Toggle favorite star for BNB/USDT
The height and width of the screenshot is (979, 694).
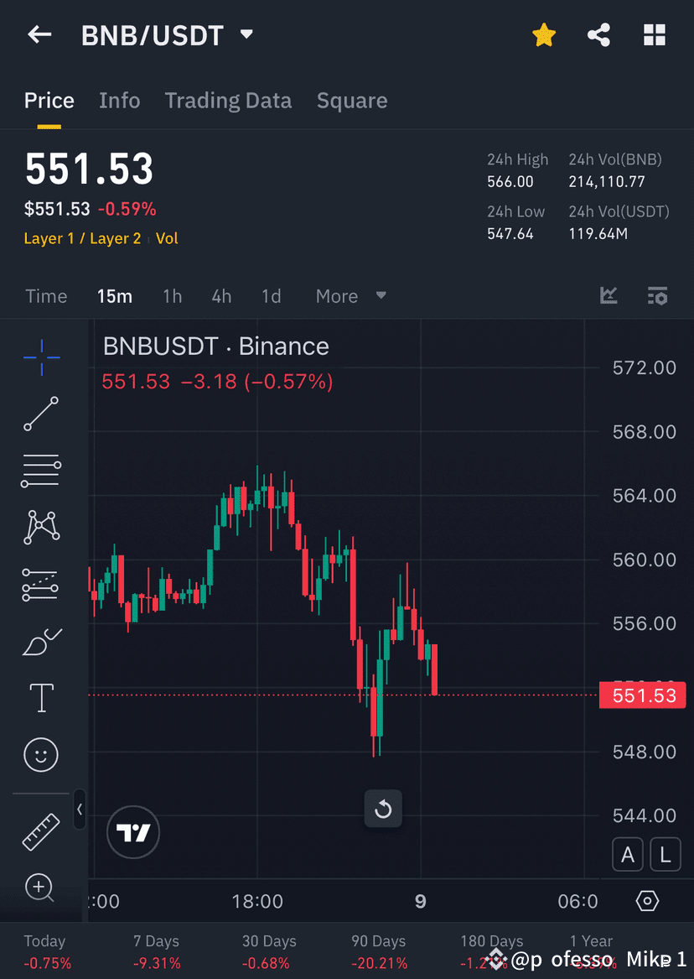pos(543,34)
